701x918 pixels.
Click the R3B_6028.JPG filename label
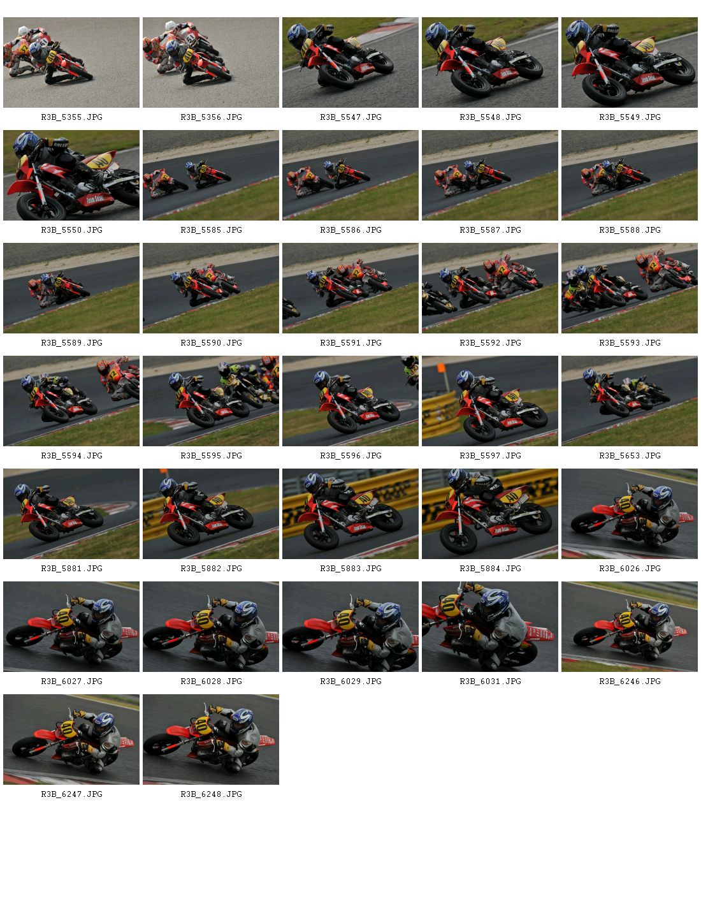click(212, 681)
